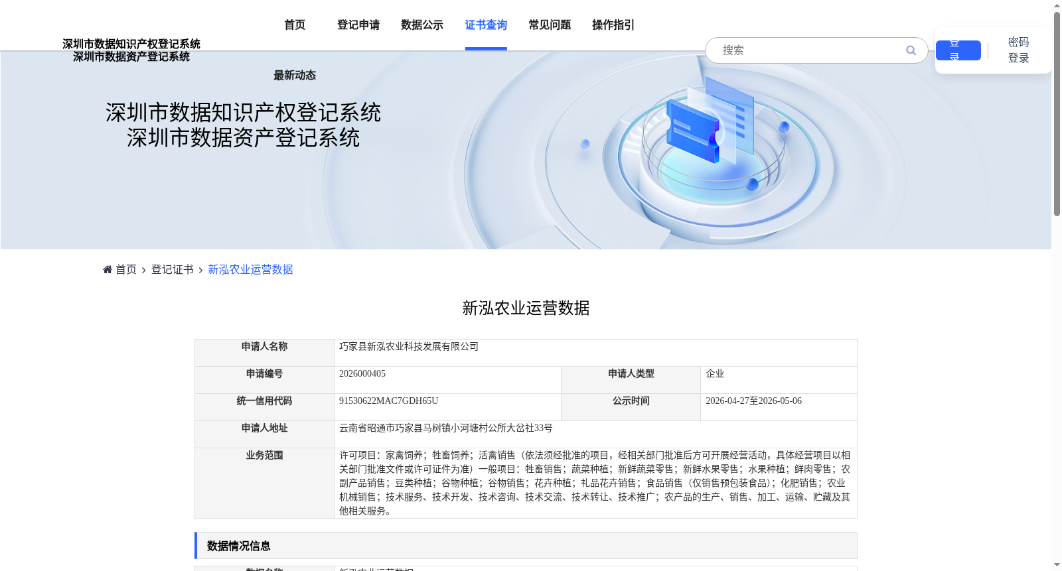
Task: Open the 操作指引 navigation item
Action: pos(613,25)
